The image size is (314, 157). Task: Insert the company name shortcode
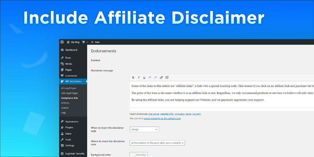pyautogui.click(x=183, y=114)
